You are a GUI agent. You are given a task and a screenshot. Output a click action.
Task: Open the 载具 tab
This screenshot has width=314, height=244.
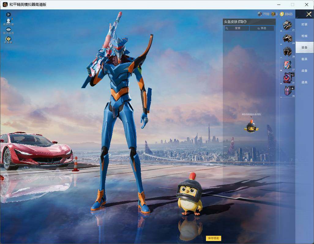tap(305, 59)
